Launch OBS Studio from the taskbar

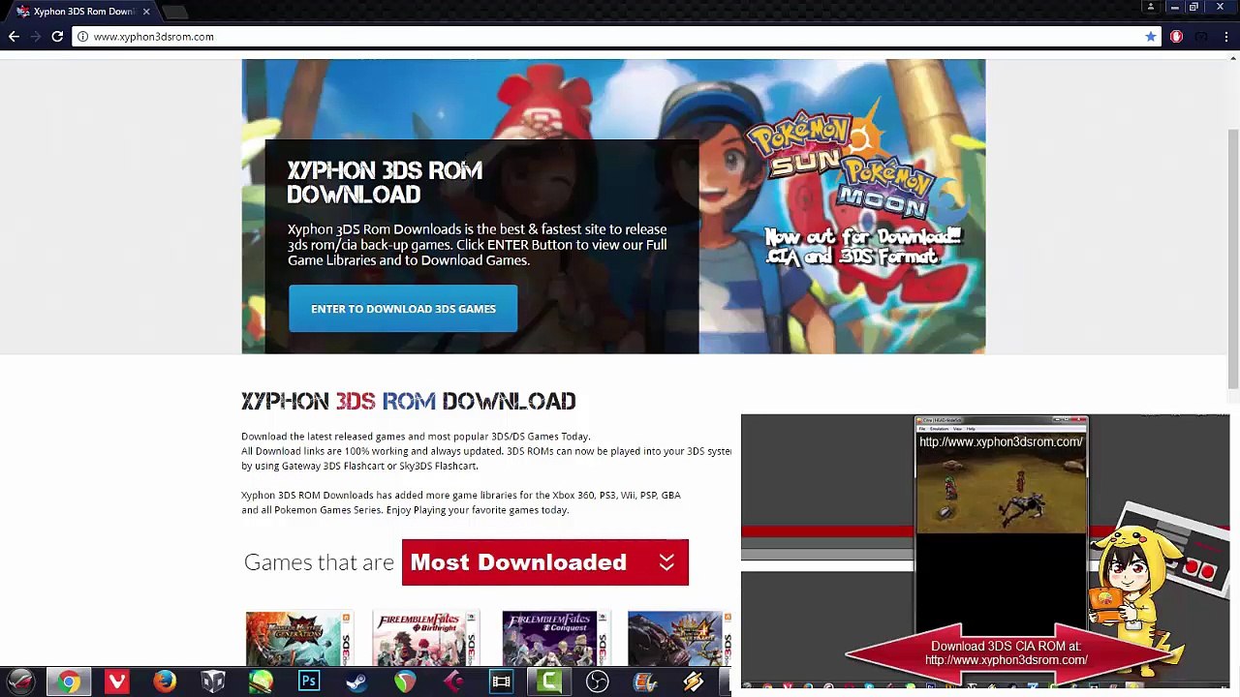coord(597,682)
